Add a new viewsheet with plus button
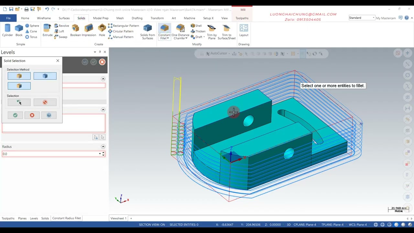Image resolution: width=414 pixels, height=233 pixels. pos(131,218)
